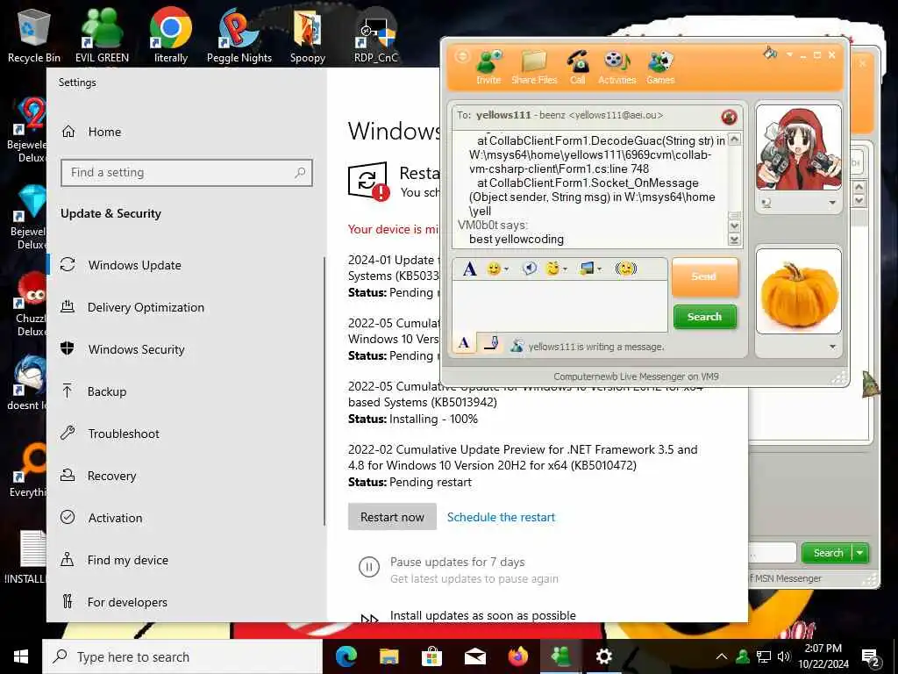Switch to text typing mode tab
The width and height of the screenshot is (898, 674).
[464, 343]
